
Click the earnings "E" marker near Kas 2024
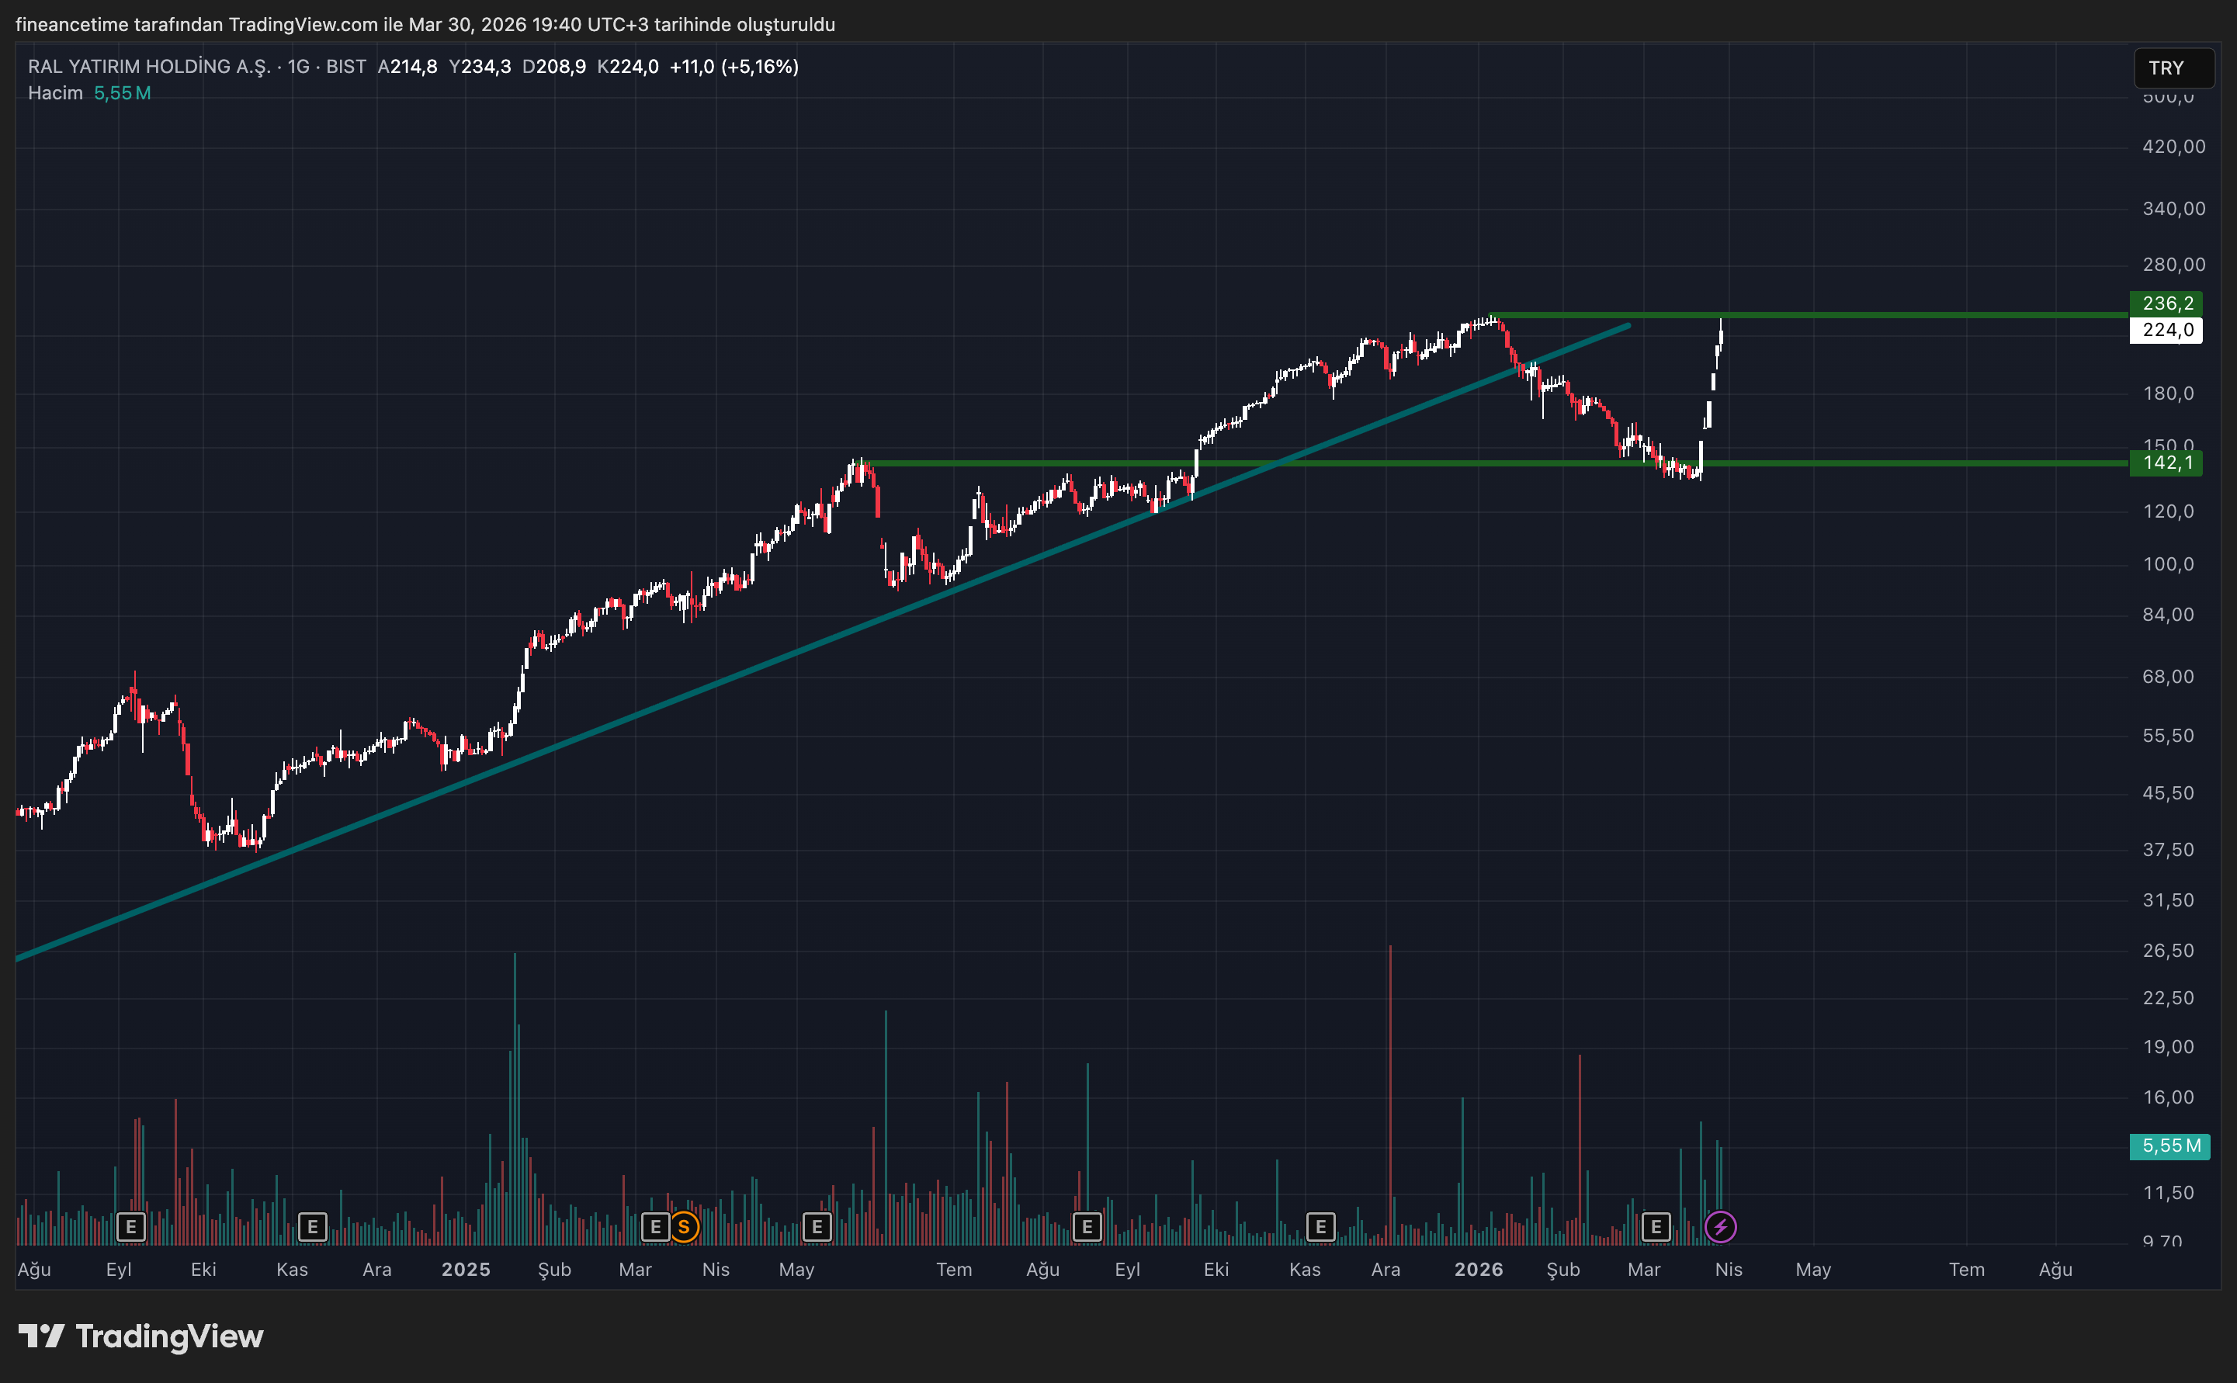[x=312, y=1226]
